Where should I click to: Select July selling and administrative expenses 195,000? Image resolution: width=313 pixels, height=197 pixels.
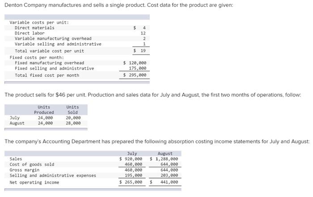pos(134,176)
